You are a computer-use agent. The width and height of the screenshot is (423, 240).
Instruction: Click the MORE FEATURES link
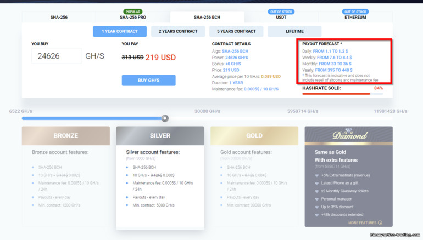[x=363, y=223]
